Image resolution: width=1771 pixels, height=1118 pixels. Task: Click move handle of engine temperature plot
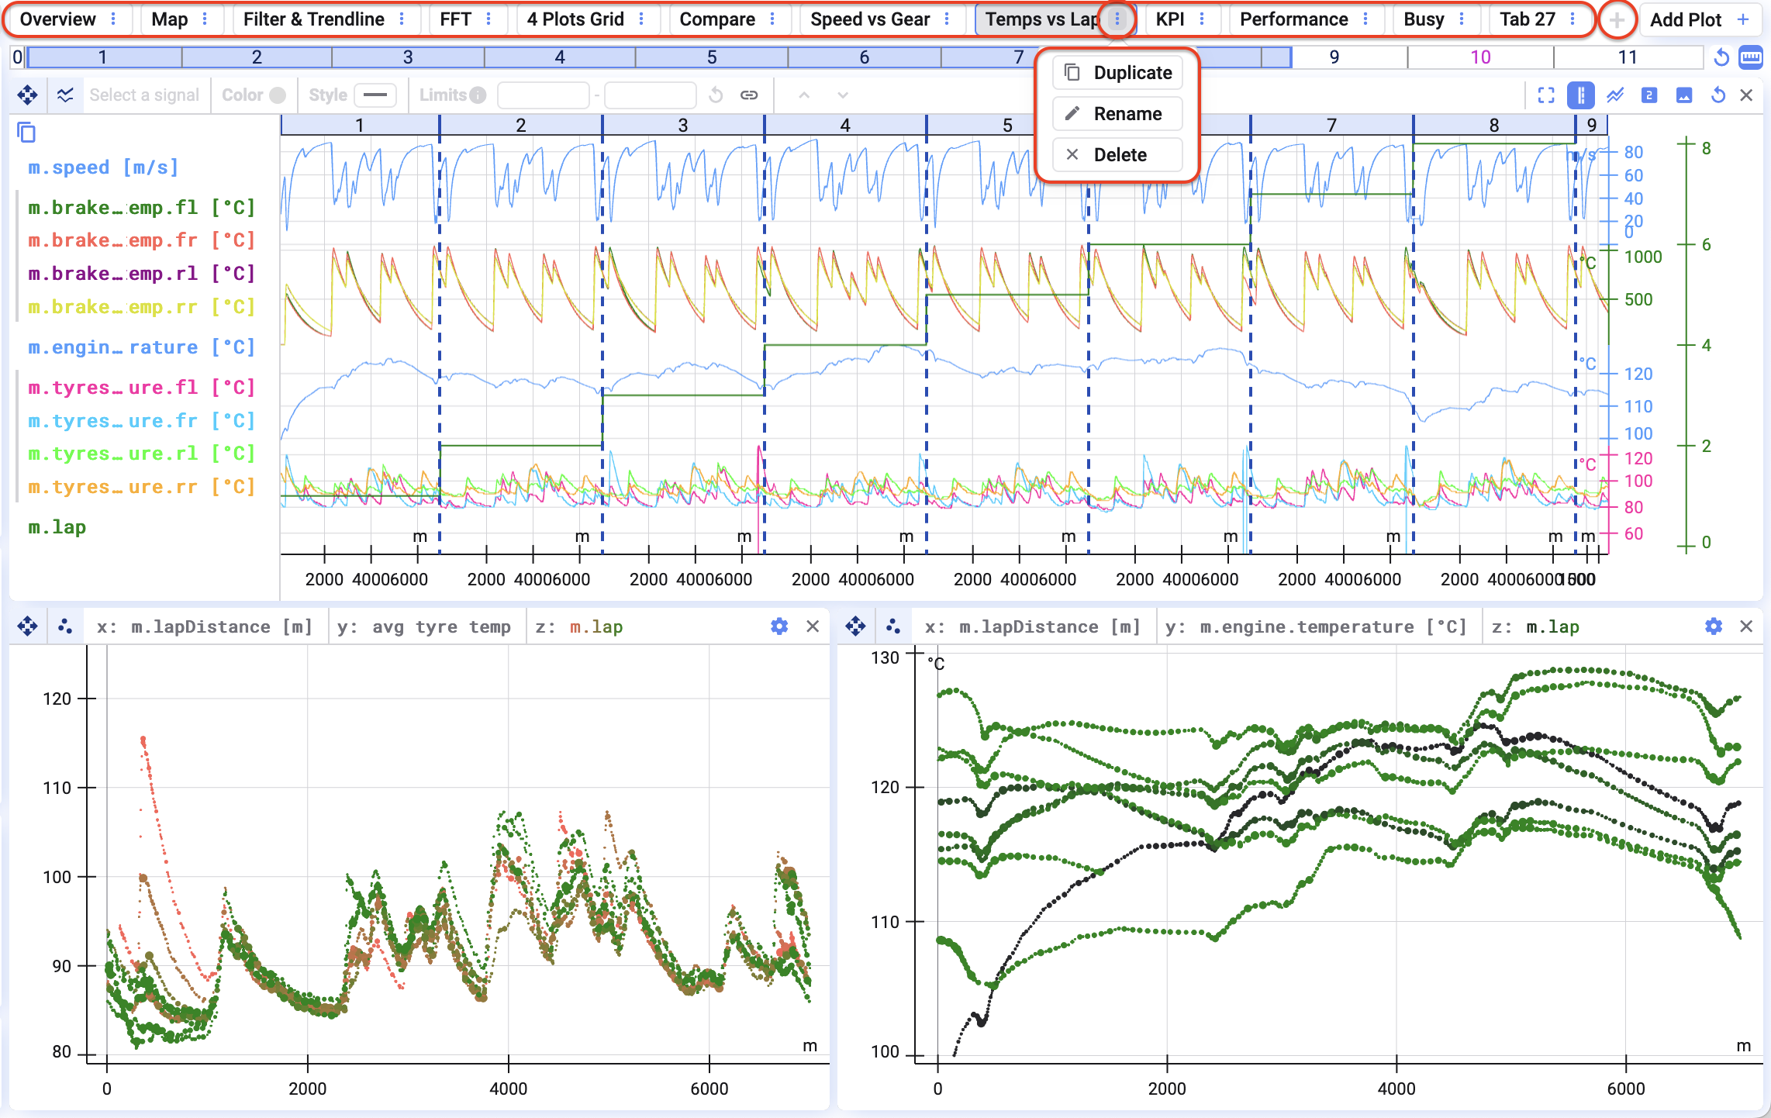[856, 626]
